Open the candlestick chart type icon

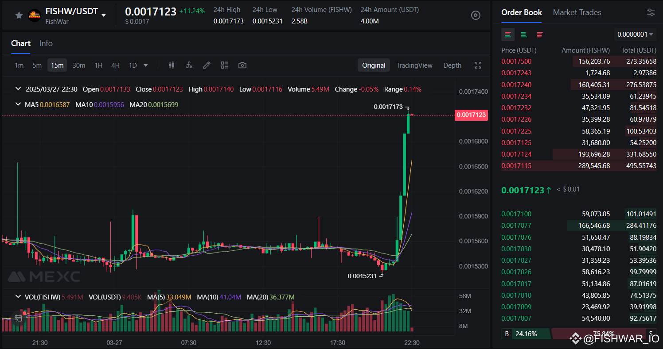click(x=172, y=65)
